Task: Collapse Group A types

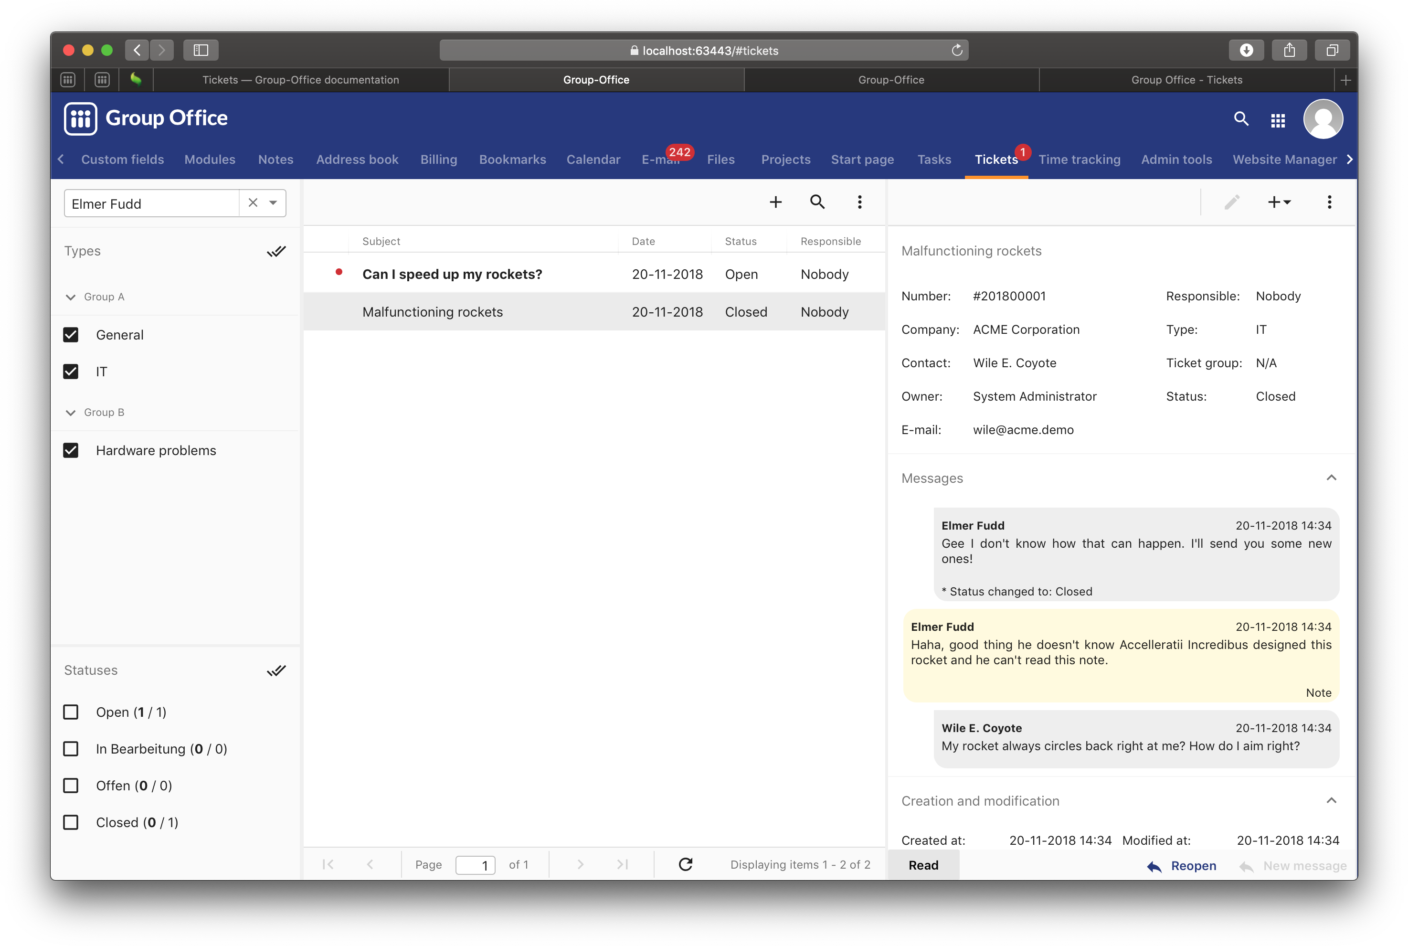Action: point(71,297)
